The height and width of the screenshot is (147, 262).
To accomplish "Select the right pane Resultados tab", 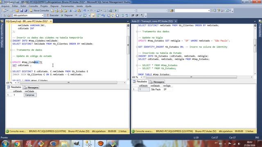I will tap(140, 82).
